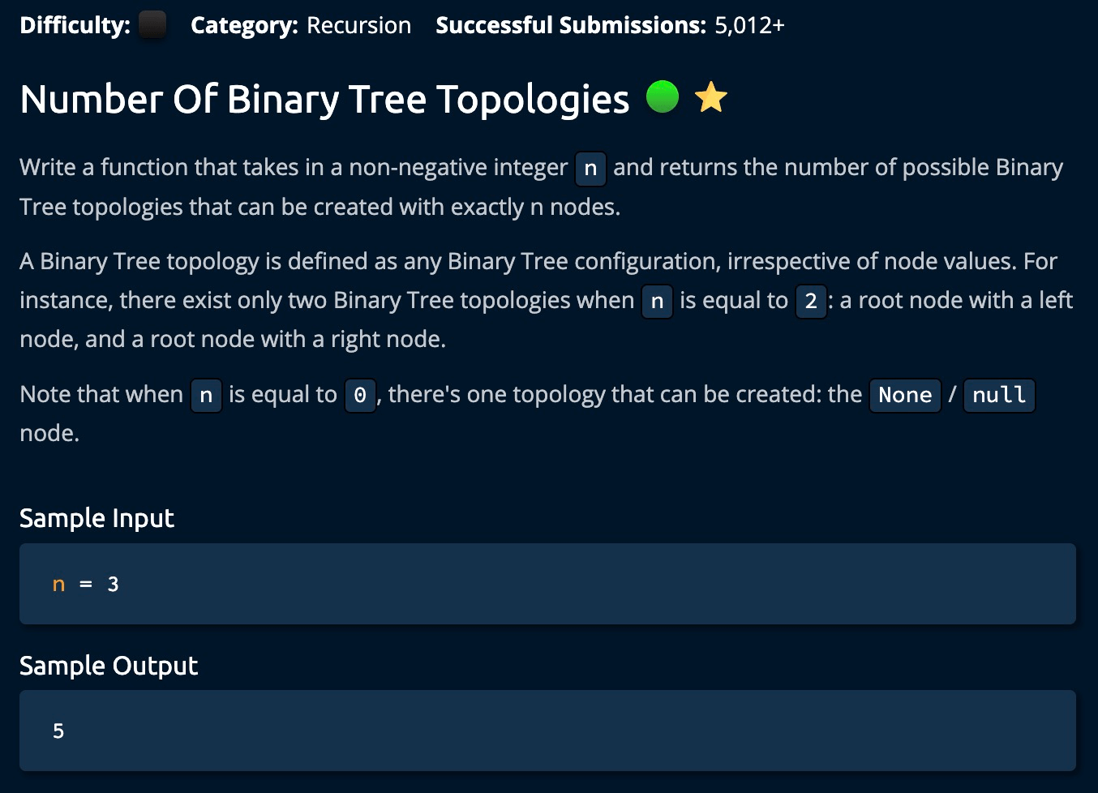Click the green completion status circle
This screenshot has width=1098, height=793.
(x=663, y=97)
